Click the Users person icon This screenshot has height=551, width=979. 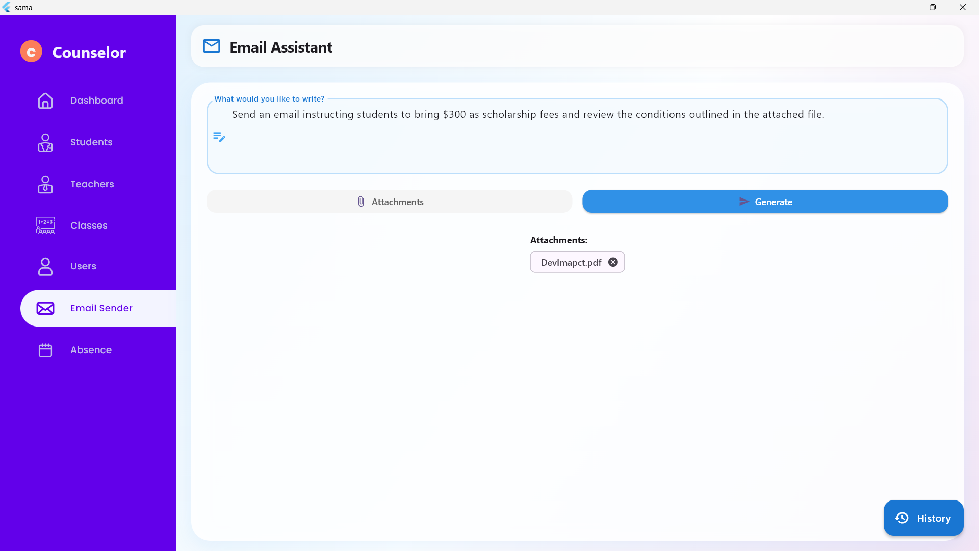45,266
